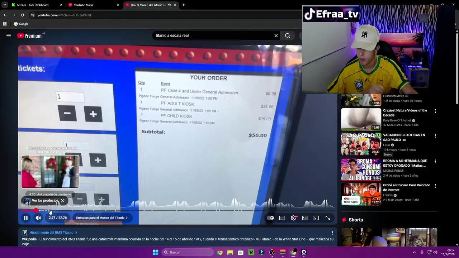Open the Chrome apps grid shortcut
Image resolution: width=459 pixels, height=258 pixels.
click(x=5, y=24)
